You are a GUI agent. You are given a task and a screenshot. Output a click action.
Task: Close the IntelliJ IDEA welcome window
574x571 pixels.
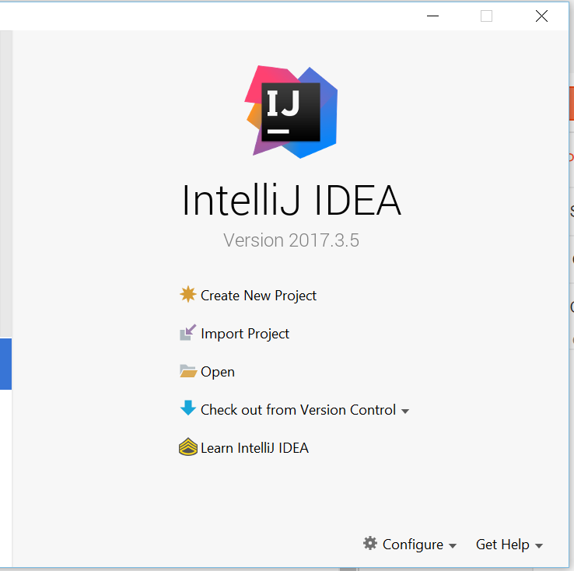541,16
